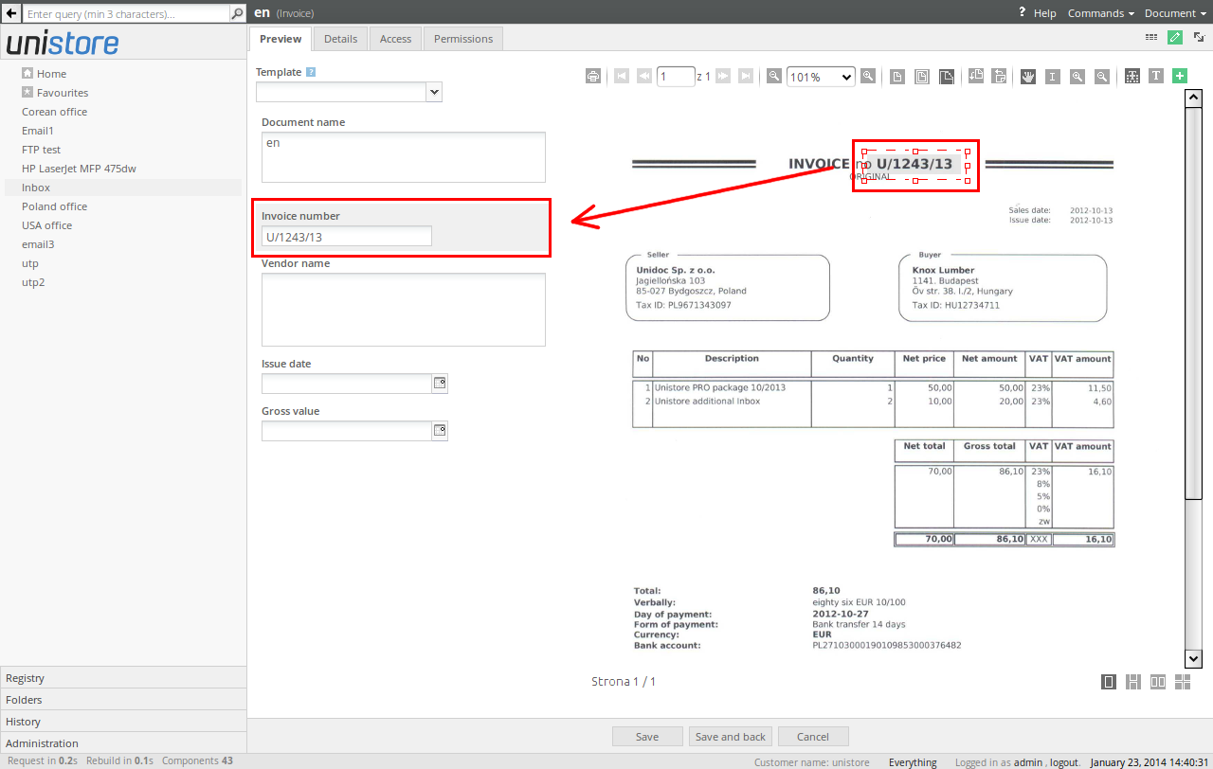
Task: Expand the Administration section
Action: coord(123,743)
